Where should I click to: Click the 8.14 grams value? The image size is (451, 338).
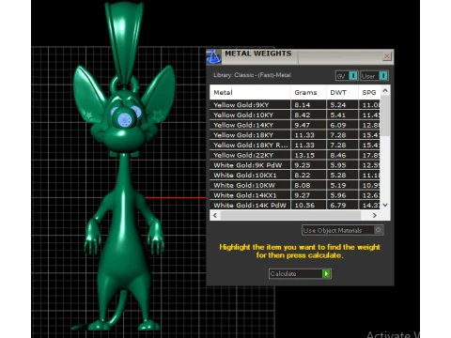pos(303,105)
